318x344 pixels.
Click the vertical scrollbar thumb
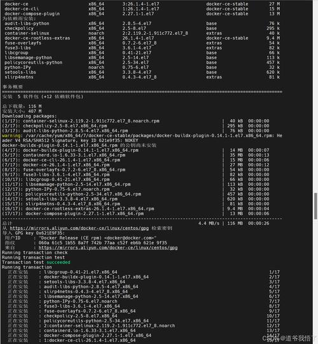pyautogui.click(x=315, y=206)
